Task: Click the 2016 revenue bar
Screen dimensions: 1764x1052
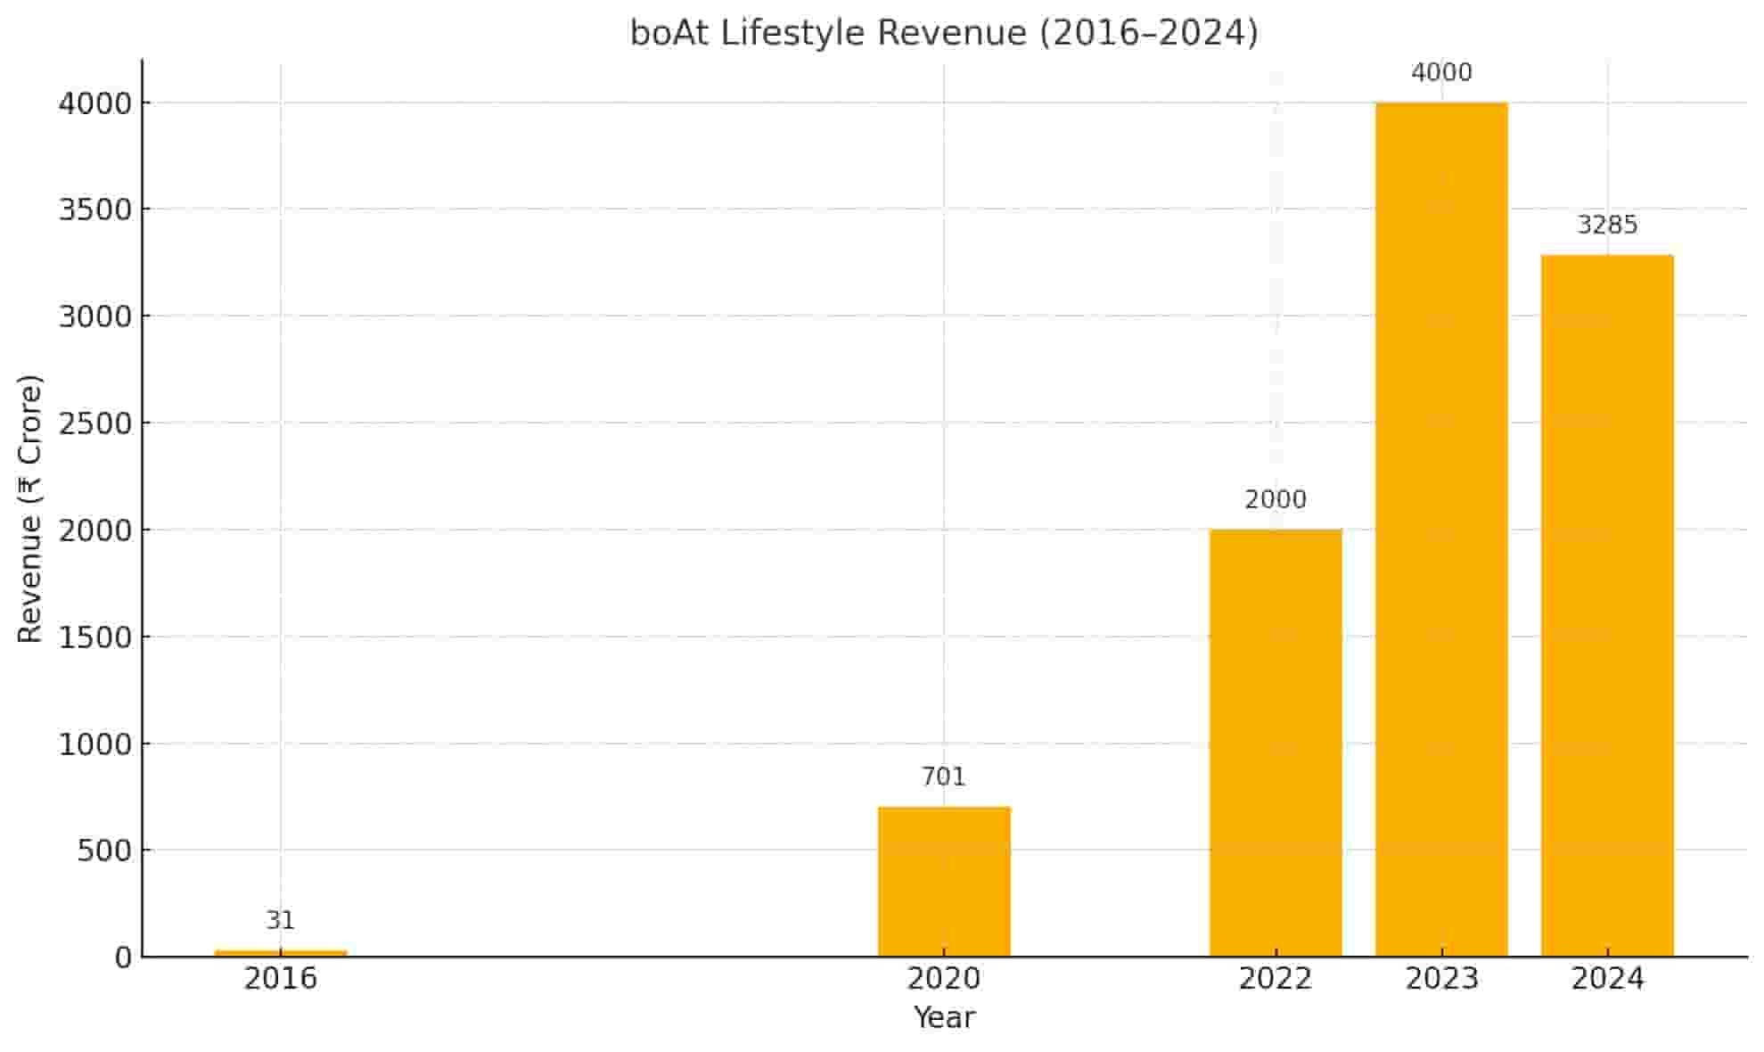Action: pos(281,953)
